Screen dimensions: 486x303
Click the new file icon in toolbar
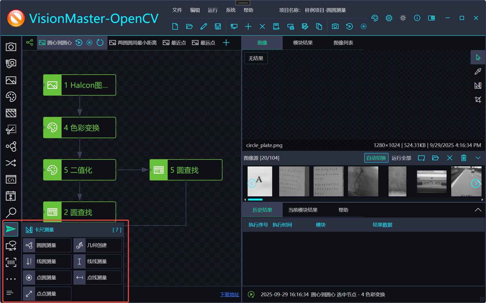tap(175, 26)
